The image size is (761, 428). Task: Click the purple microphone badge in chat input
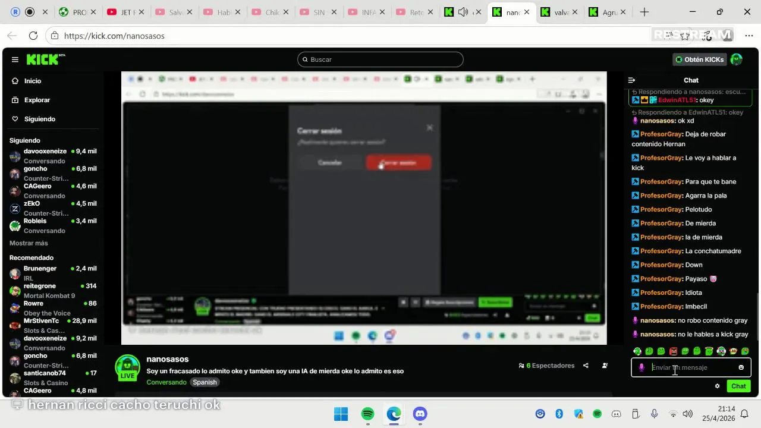[641, 367]
